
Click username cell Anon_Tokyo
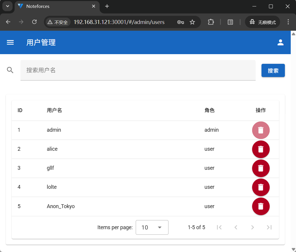click(x=61, y=206)
